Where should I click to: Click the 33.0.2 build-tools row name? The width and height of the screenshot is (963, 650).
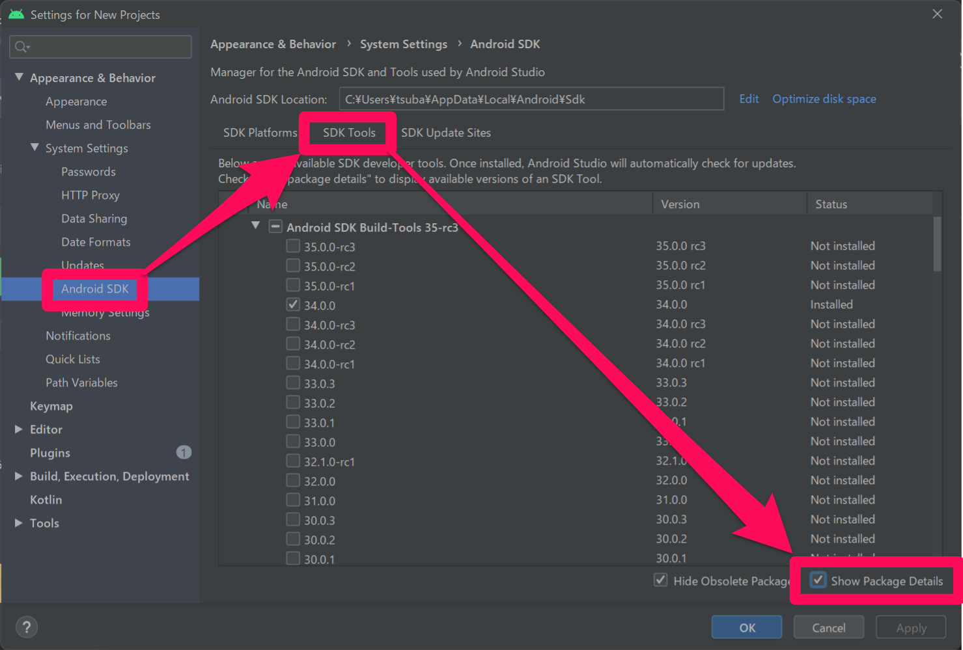click(320, 403)
